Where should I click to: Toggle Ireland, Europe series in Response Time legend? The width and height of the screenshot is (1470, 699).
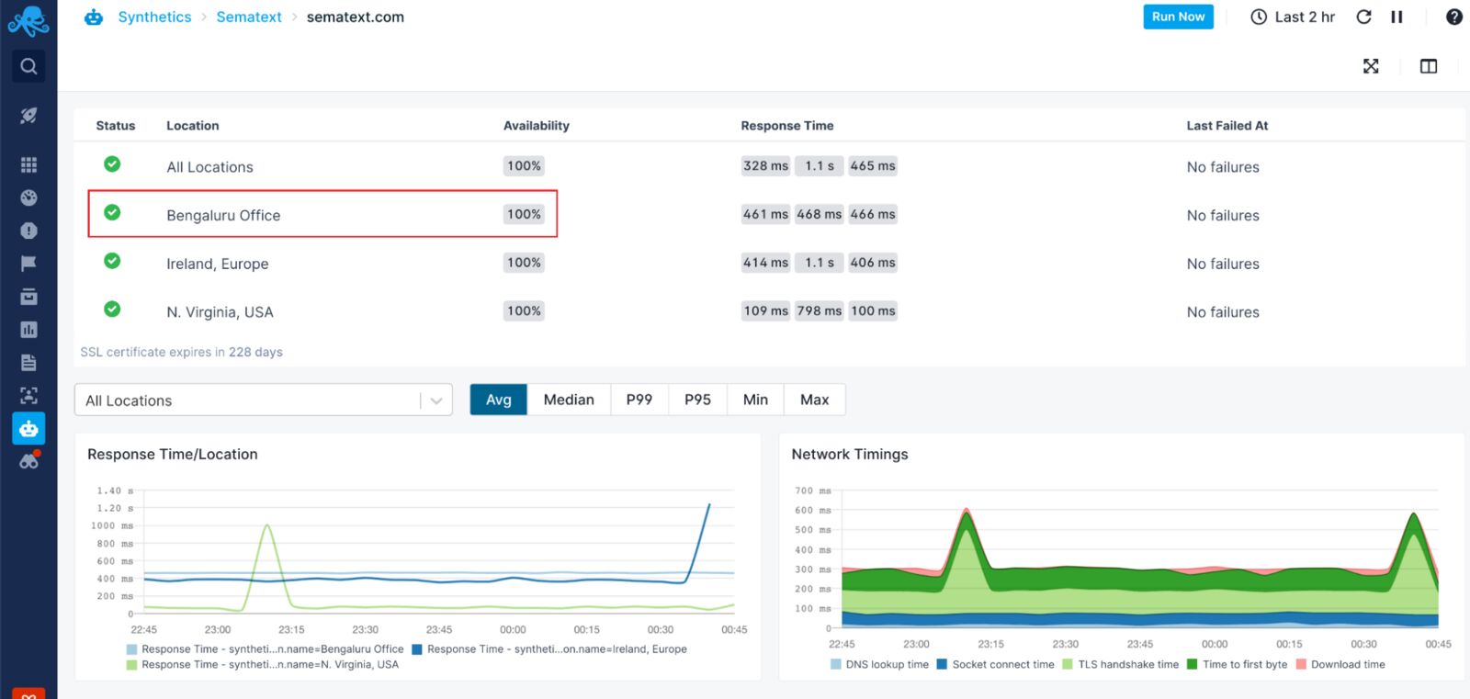549,649
